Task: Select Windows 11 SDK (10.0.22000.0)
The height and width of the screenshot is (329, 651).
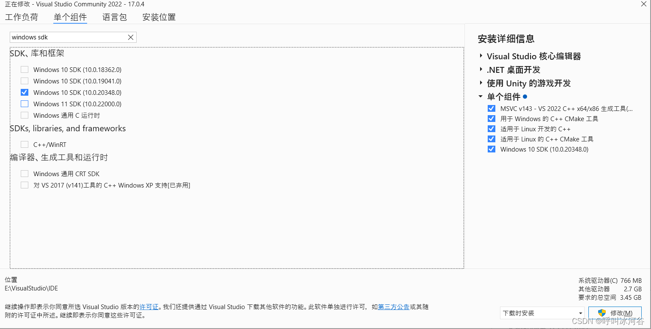Action: 25,104
